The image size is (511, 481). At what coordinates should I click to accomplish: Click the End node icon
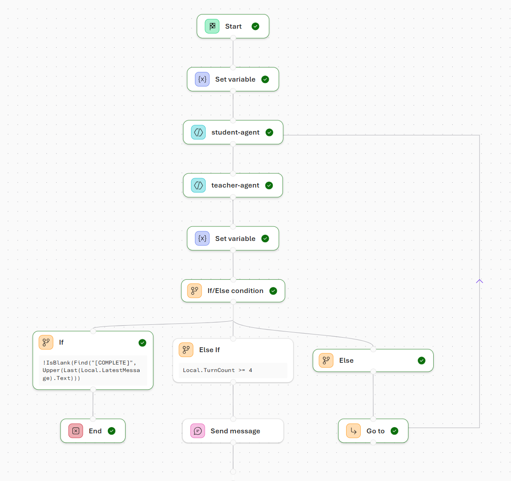point(76,431)
